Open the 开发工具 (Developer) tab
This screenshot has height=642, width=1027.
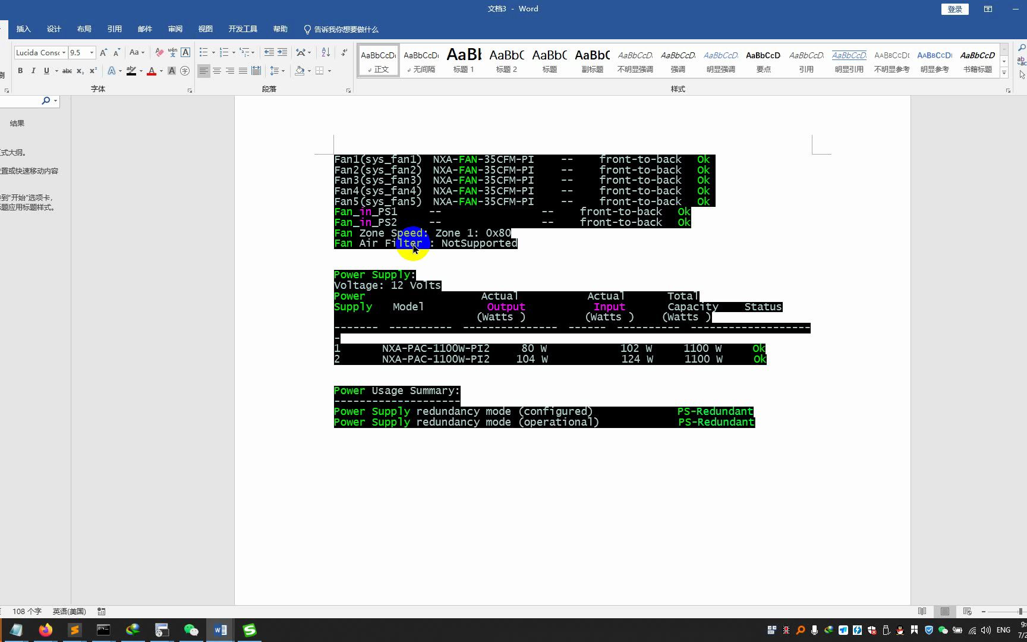[243, 29]
